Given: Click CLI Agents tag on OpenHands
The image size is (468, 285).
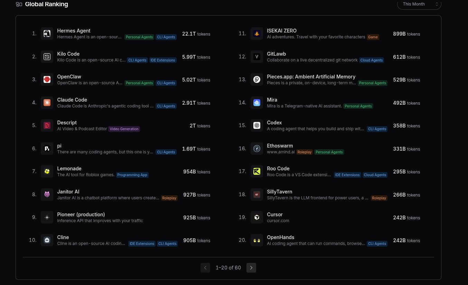Looking at the screenshot, I should tap(377, 244).
